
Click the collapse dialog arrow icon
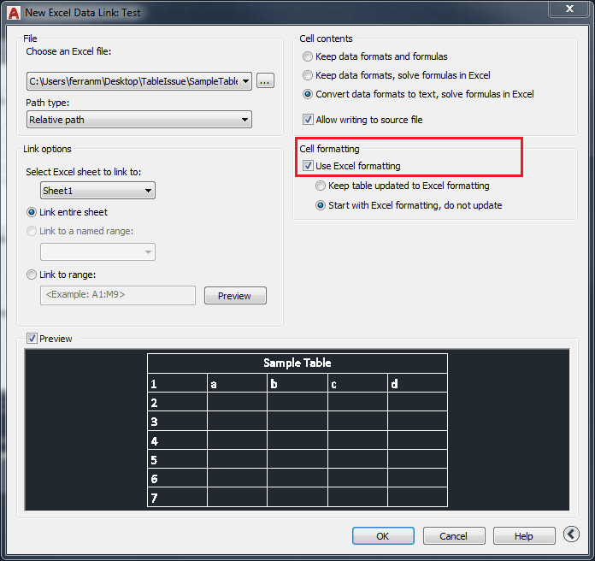click(x=571, y=534)
